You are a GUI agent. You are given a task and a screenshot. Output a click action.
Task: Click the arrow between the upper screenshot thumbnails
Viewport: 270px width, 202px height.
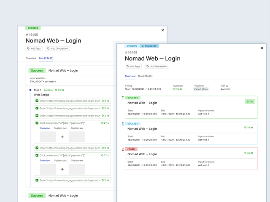point(62,137)
